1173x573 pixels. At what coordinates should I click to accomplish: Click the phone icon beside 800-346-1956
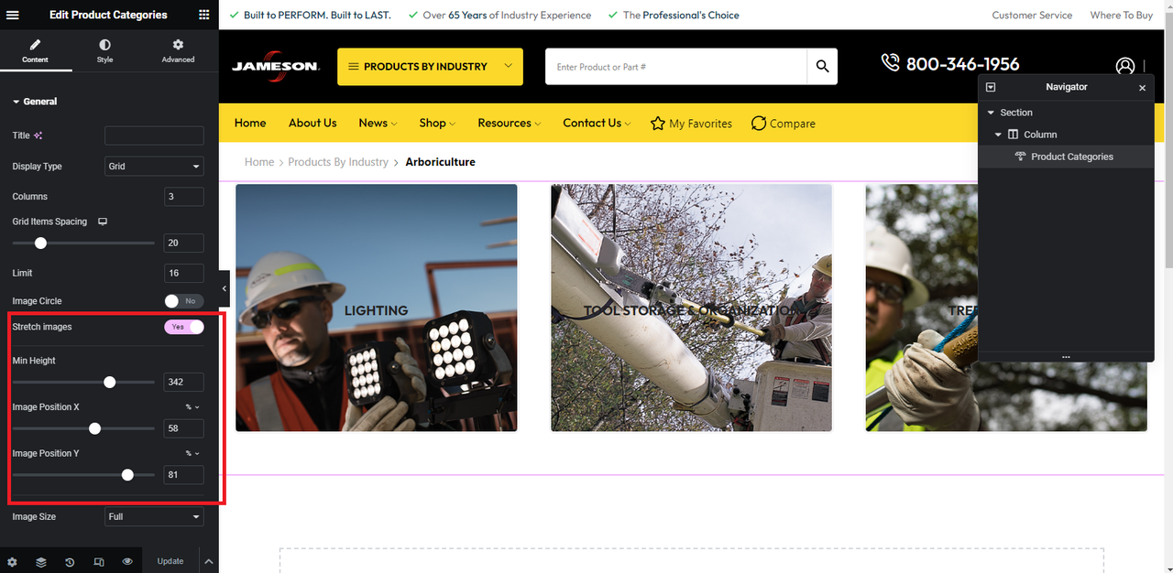coord(891,62)
